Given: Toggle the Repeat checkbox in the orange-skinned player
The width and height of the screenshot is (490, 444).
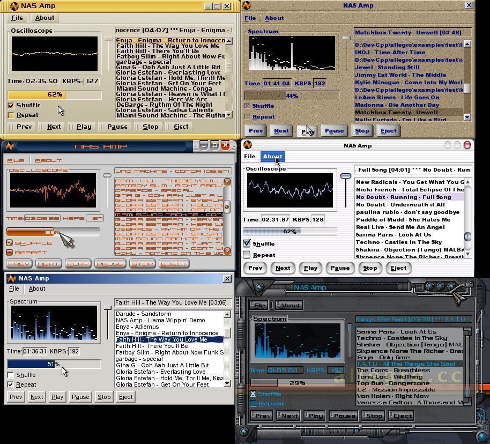Looking at the screenshot, I should (x=11, y=253).
